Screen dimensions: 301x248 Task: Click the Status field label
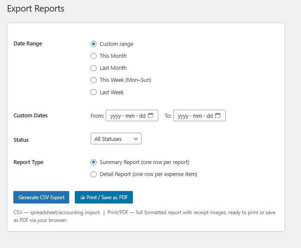pos(21,140)
